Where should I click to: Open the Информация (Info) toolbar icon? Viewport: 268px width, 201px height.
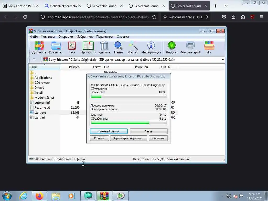[151, 48]
